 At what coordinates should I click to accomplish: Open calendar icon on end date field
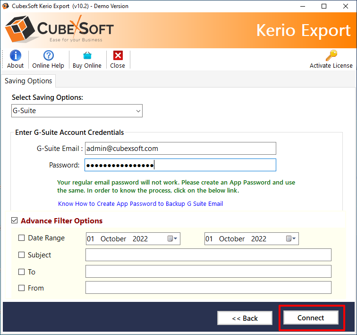290,239
